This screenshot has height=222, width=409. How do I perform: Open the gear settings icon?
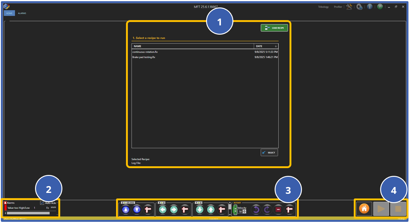pos(359,7)
